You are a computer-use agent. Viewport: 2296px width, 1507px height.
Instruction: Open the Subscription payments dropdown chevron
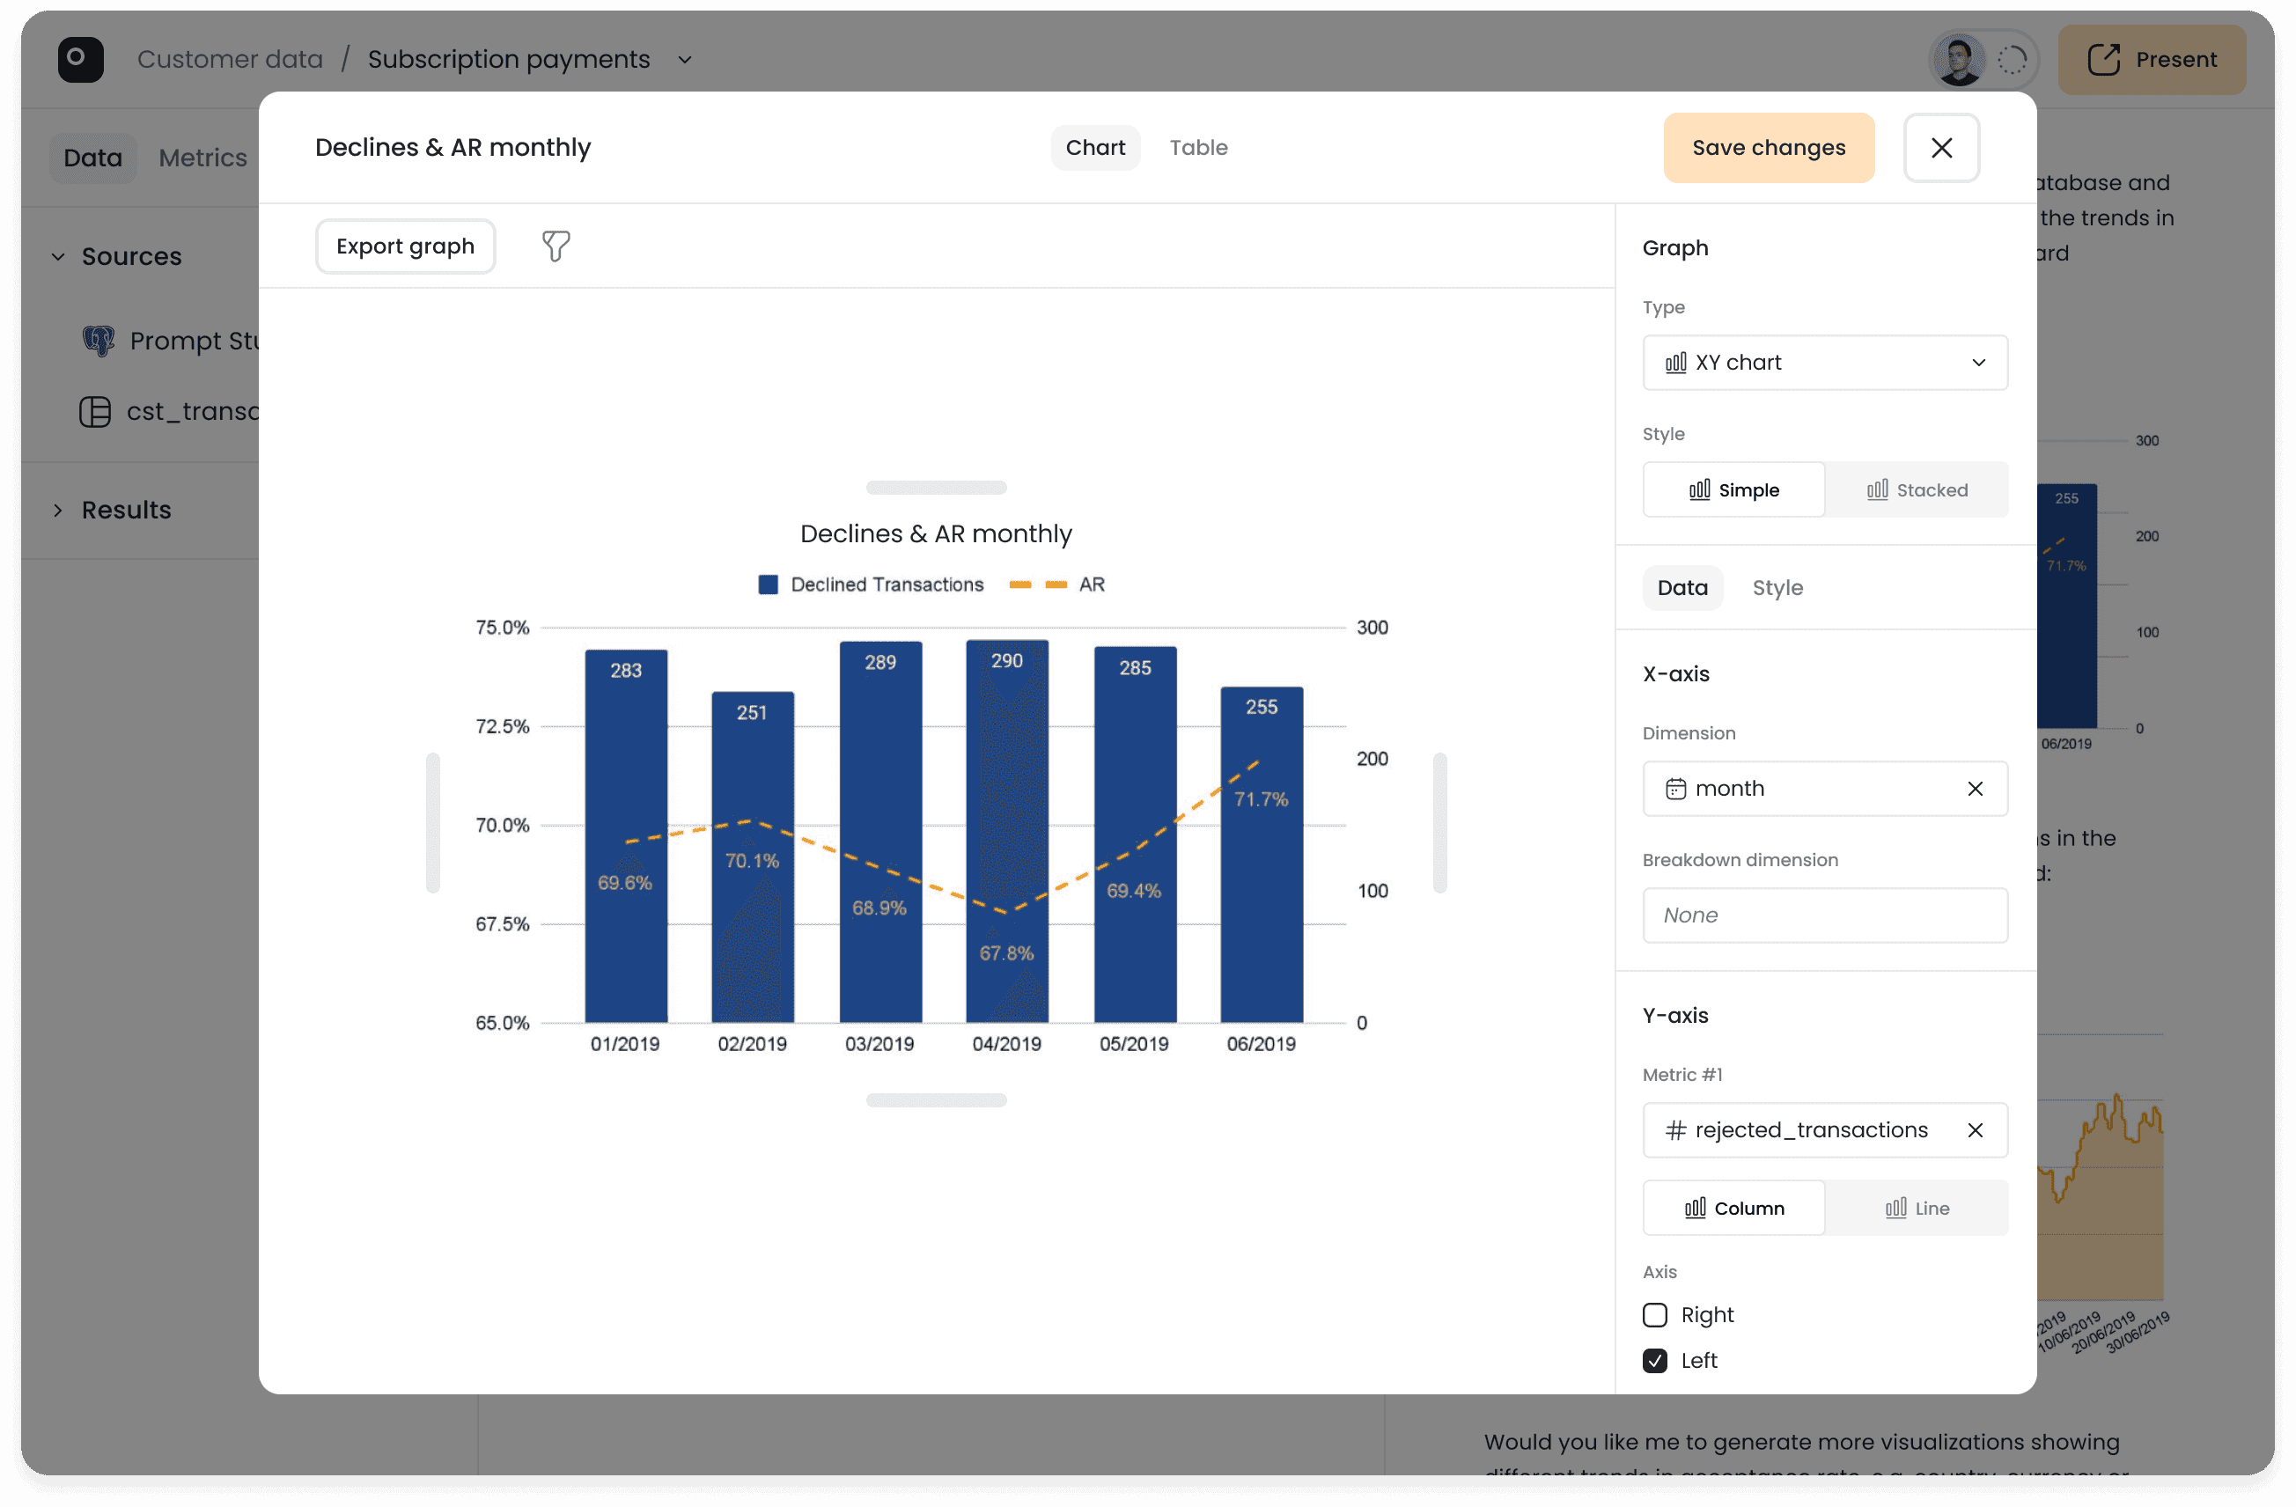pos(685,60)
